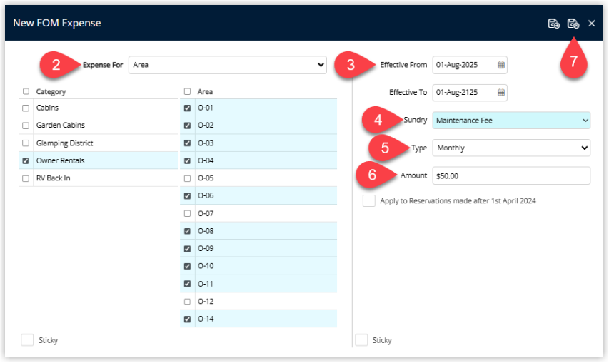The height and width of the screenshot is (363, 609).
Task: Uncheck area O-01 checkbox
Action: [x=187, y=108]
